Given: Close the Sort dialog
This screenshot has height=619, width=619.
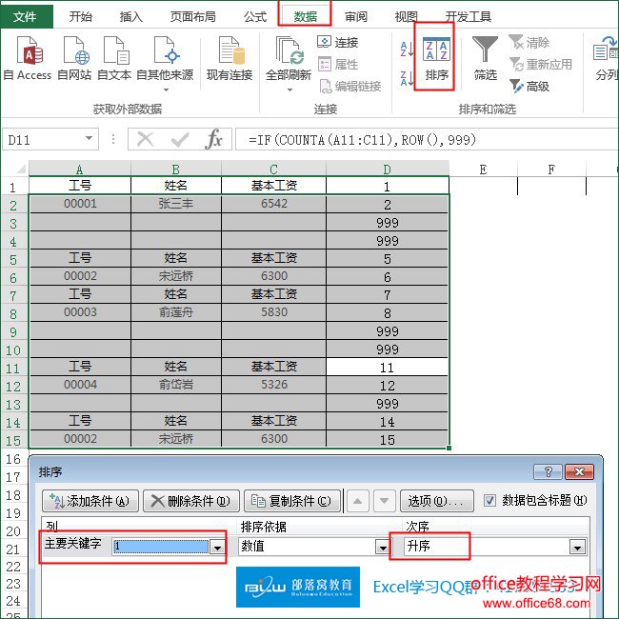Looking at the screenshot, I should click(580, 471).
